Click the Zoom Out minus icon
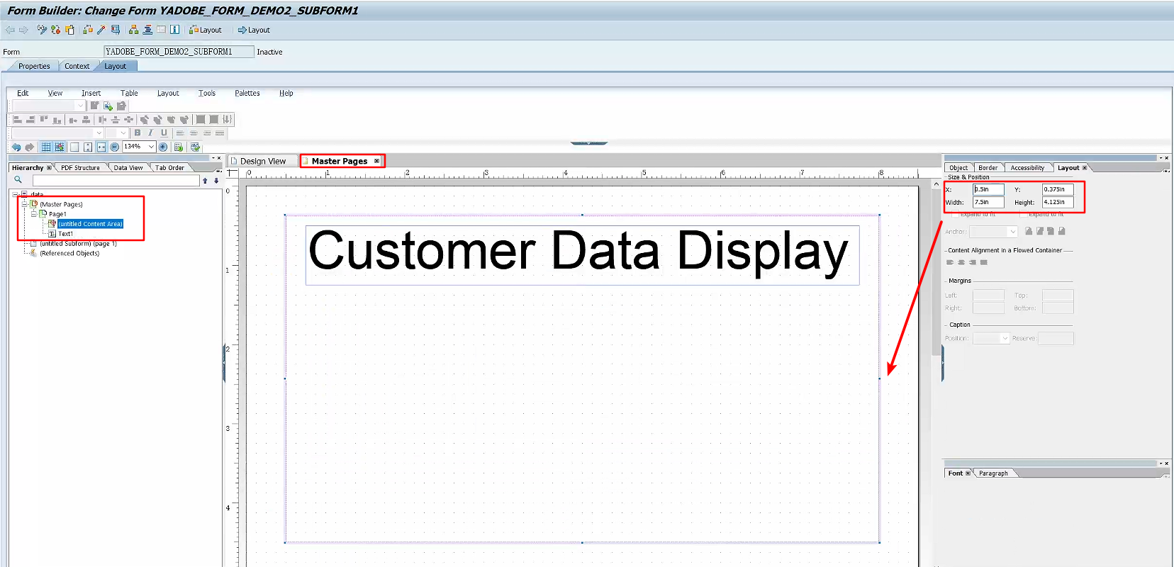Screen dimensions: 1174x567 114,147
